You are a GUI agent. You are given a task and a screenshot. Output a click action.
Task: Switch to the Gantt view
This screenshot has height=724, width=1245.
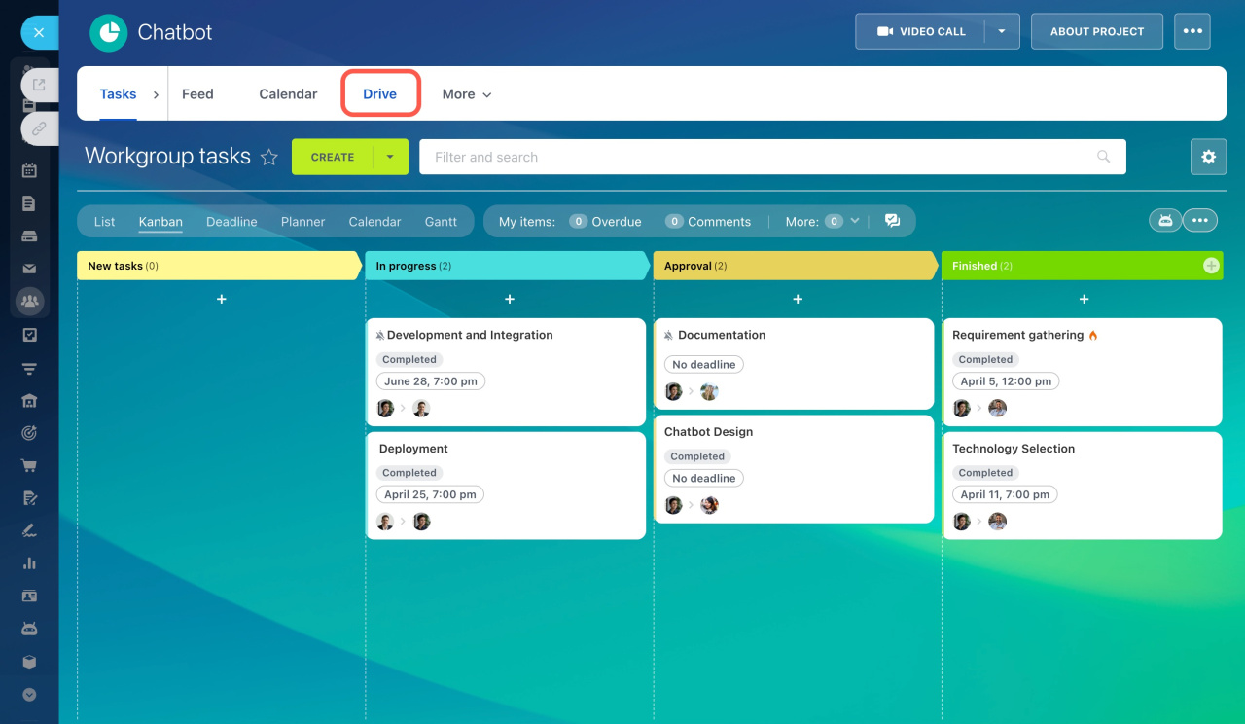441,222
